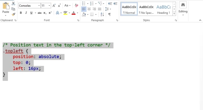Viewport: 203px width, 110px height.
Task: Open Text Effects dropdown arrow
Action: pyautogui.click(x=61, y=13)
